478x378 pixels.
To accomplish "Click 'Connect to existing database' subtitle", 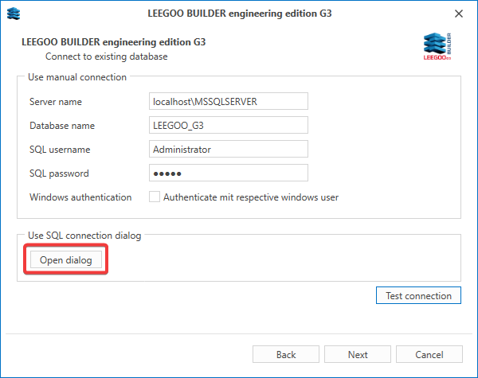I will [107, 57].
